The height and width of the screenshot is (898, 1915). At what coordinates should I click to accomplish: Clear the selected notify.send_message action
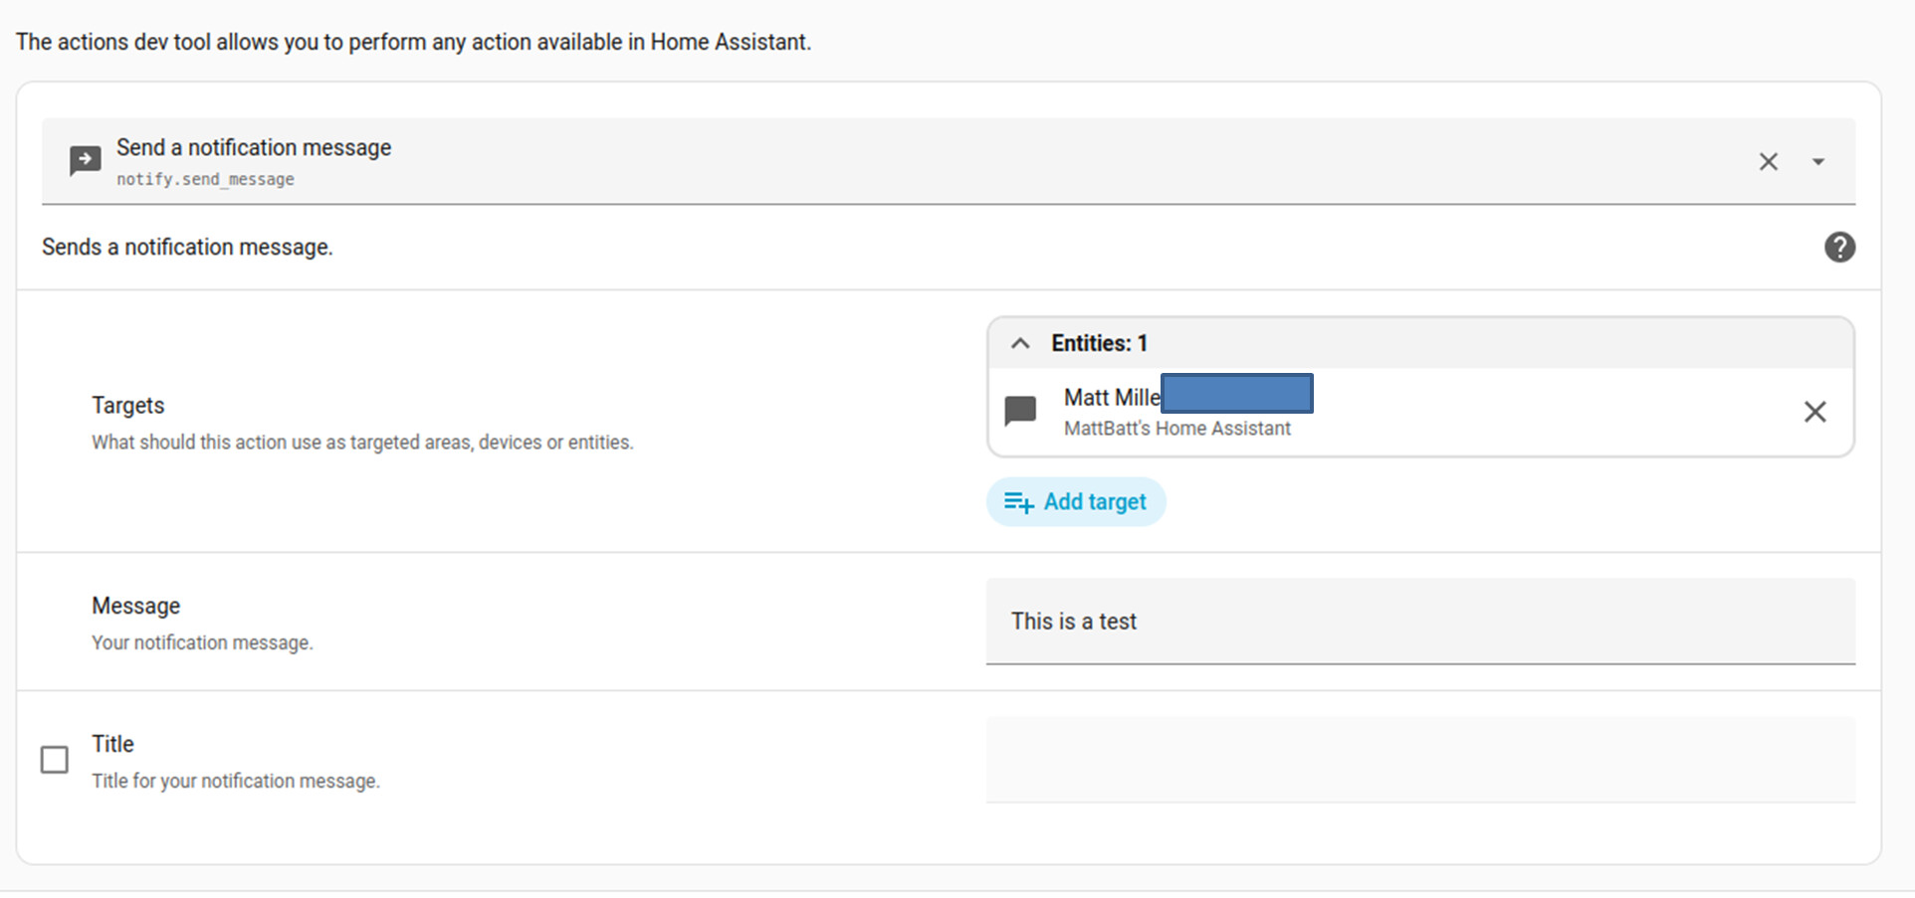pyautogui.click(x=1768, y=162)
